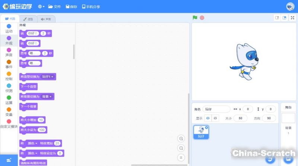Delete the 玩仔 sprite with its x badge

tap(207, 127)
